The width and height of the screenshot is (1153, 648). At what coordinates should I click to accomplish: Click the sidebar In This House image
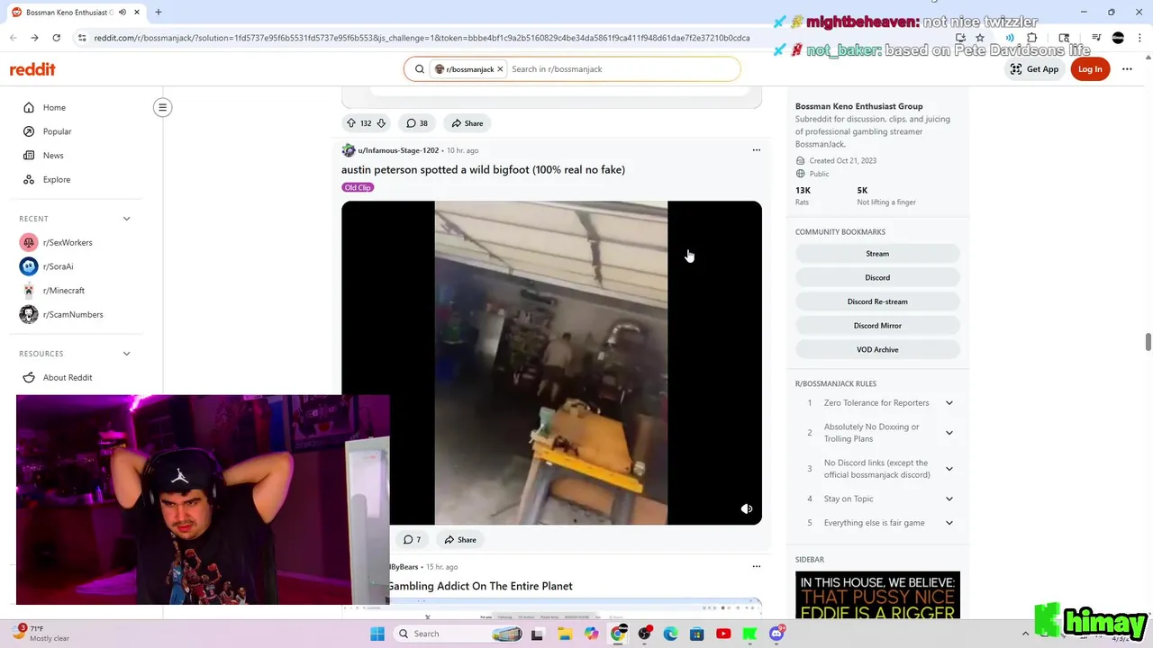(877, 596)
